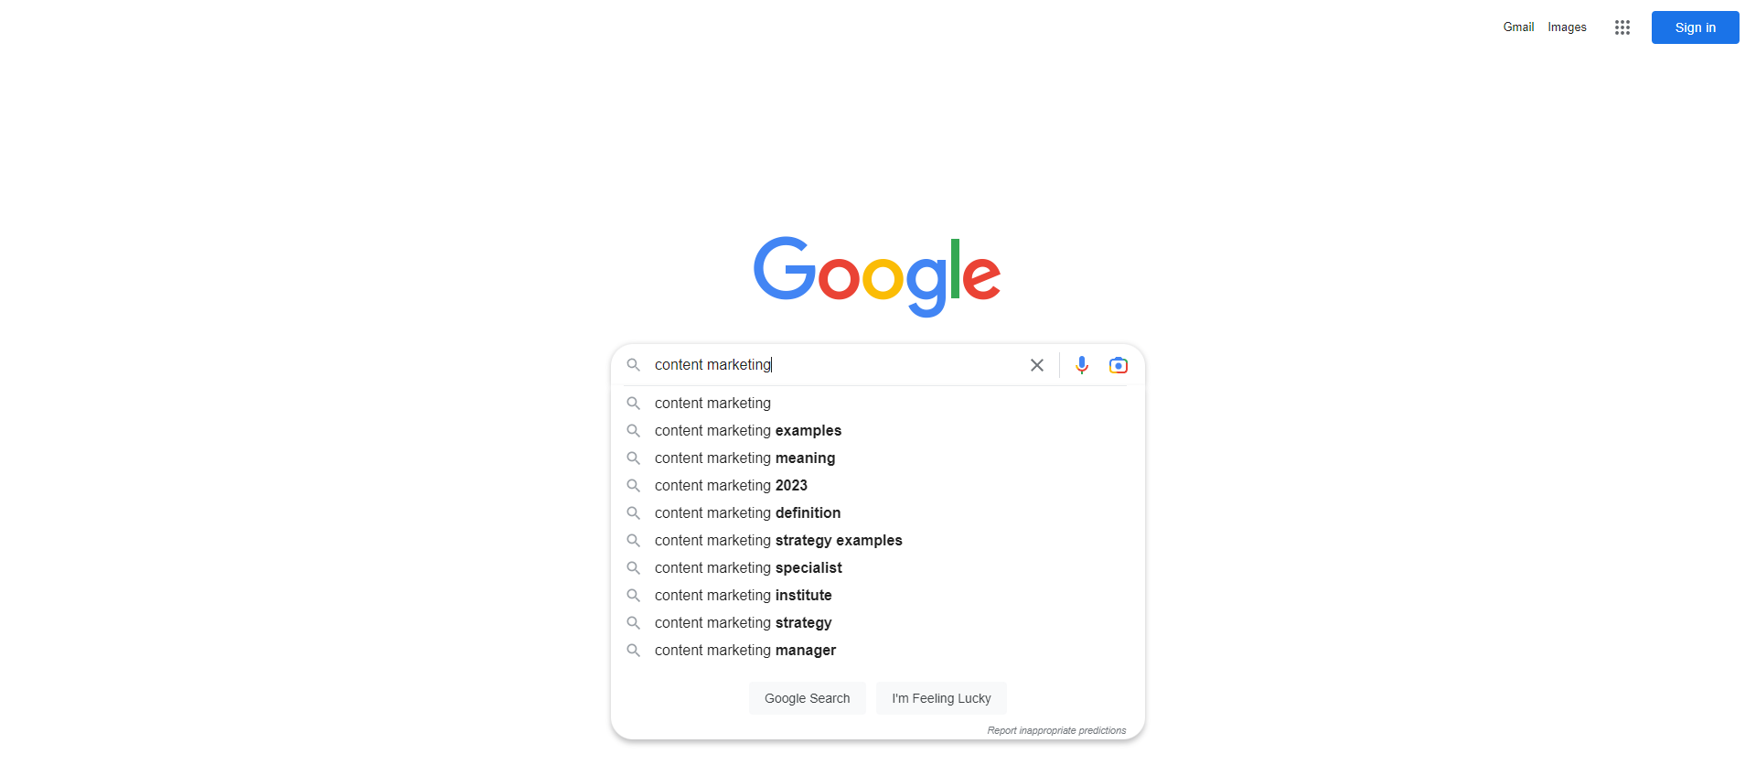The height and width of the screenshot is (765, 1756).
Task: Clear the search box with X
Action: point(1037,365)
